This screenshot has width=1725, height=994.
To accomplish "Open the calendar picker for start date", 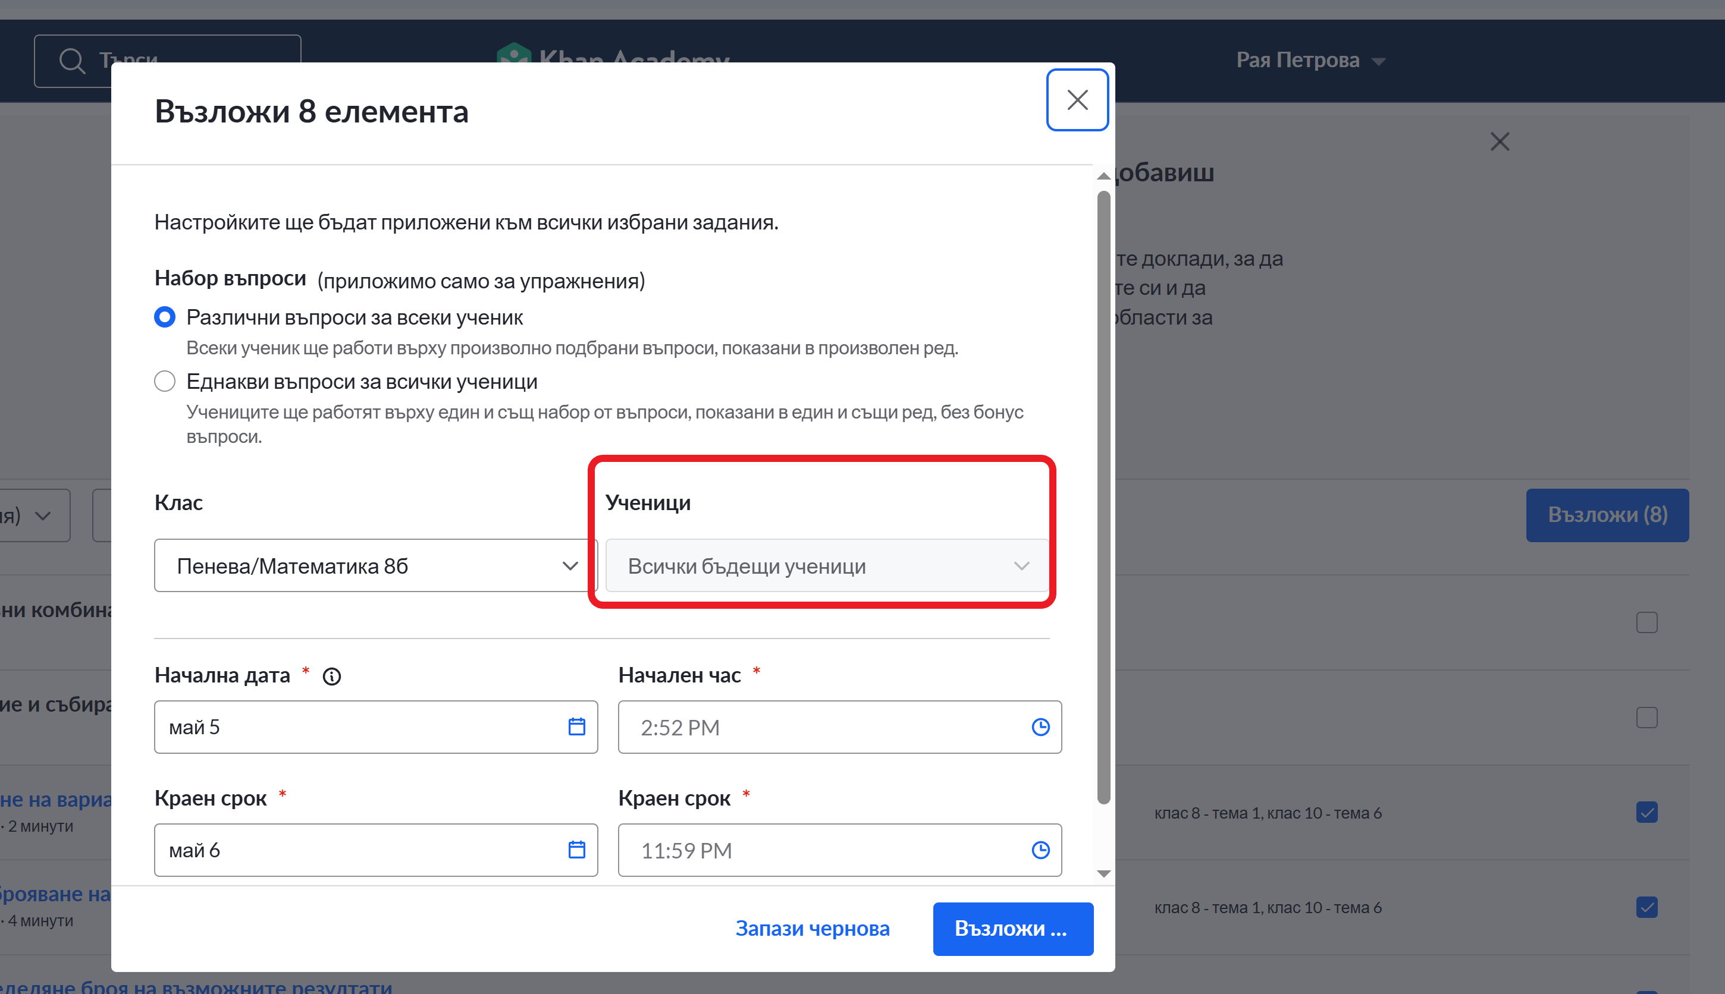I will tap(576, 726).
